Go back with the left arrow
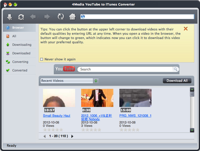The image size is (200, 151). point(33,17)
